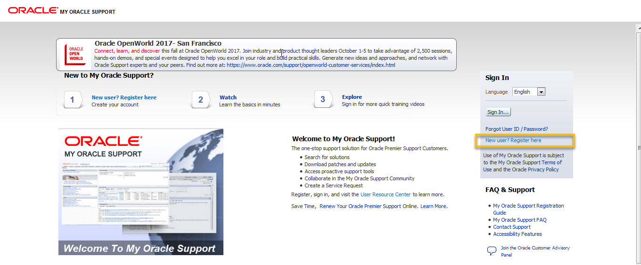
Task: Click the Create your account text
Action: 115,104
